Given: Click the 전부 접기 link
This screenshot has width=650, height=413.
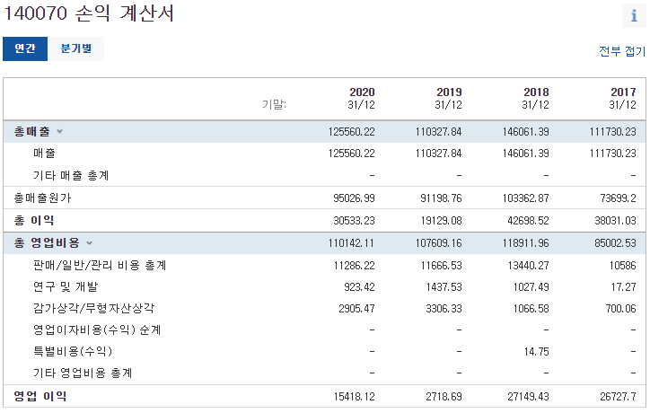Looking at the screenshot, I should (622, 51).
